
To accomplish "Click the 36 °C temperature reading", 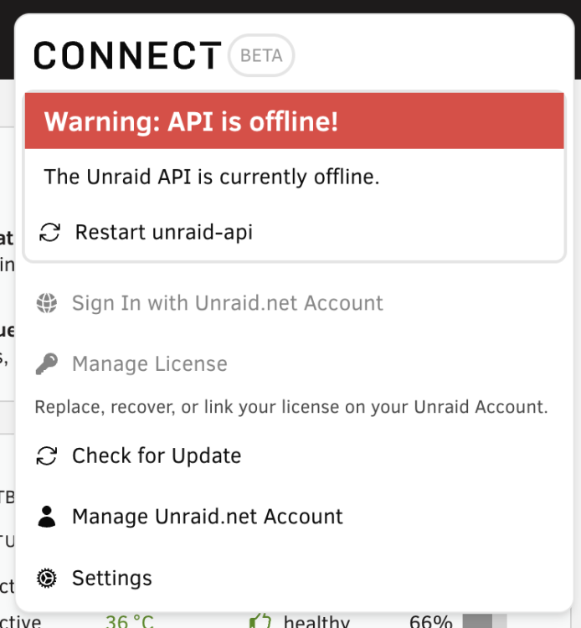I will pos(129,621).
